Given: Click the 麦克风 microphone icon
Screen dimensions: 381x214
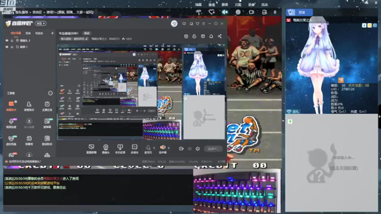Looking at the screenshot, I should [148, 147].
